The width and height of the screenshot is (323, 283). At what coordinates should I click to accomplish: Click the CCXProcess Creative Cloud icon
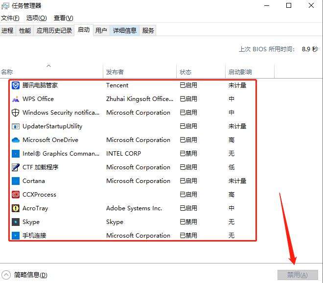[16, 195]
